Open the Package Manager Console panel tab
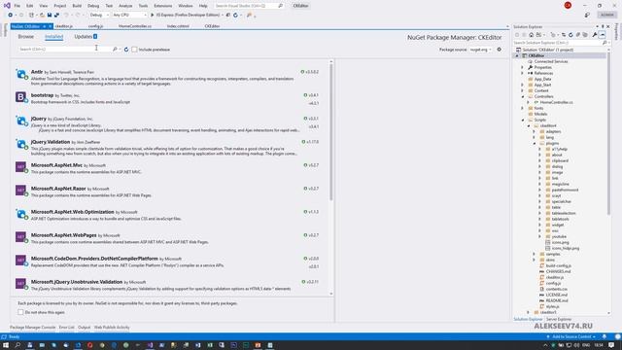Screen dimensions: 622x350 (x=32, y=328)
